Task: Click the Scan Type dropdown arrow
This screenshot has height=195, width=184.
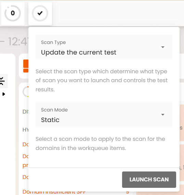Action: pyautogui.click(x=163, y=47)
